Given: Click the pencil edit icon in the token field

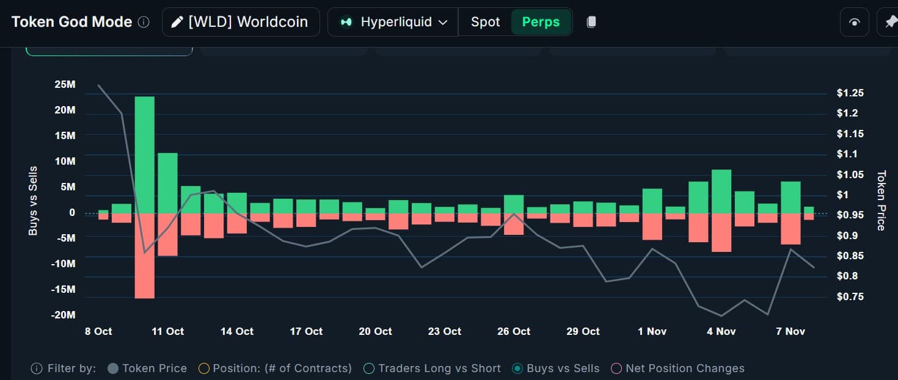Looking at the screenshot, I should click(x=177, y=21).
